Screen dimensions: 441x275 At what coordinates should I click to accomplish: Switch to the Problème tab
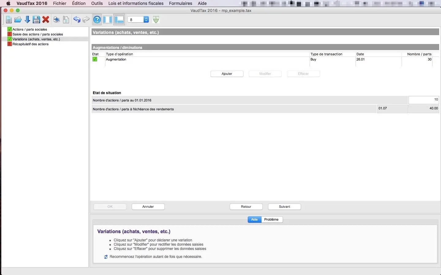click(272, 219)
